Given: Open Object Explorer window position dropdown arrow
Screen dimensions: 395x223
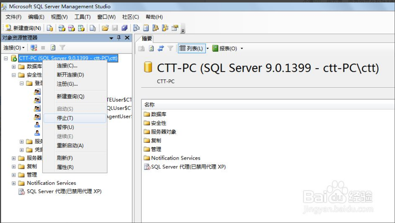Looking at the screenshot, I should [x=111, y=38].
